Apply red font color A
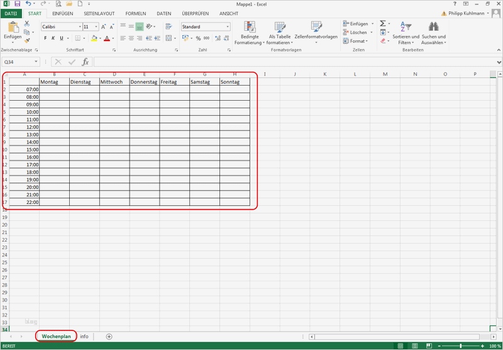The height and width of the screenshot is (350, 503). tap(107, 38)
